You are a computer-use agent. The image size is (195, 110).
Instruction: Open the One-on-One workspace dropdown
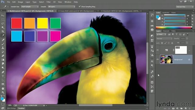(x=185, y=7)
